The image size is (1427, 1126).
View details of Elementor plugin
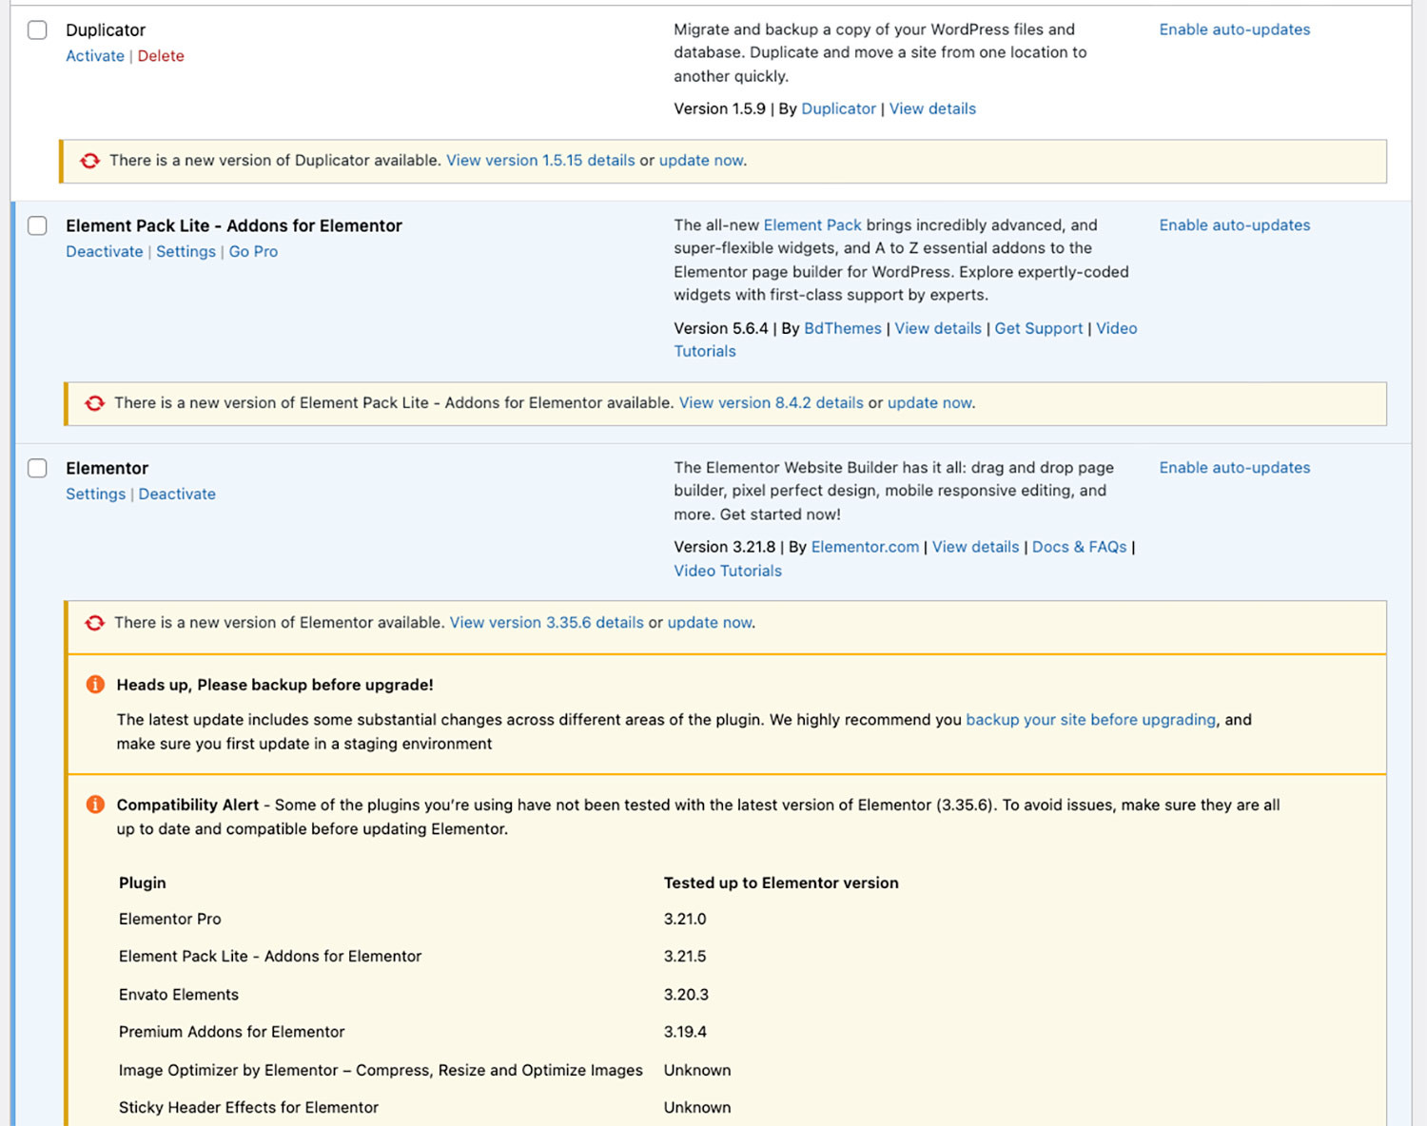(975, 547)
